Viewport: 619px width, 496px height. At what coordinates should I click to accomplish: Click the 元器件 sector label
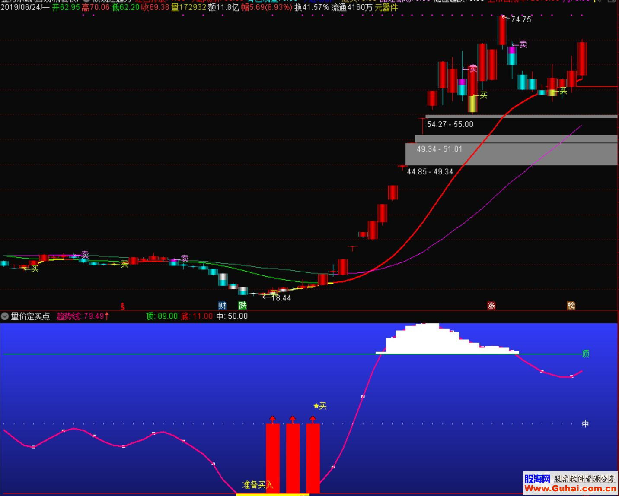point(386,7)
